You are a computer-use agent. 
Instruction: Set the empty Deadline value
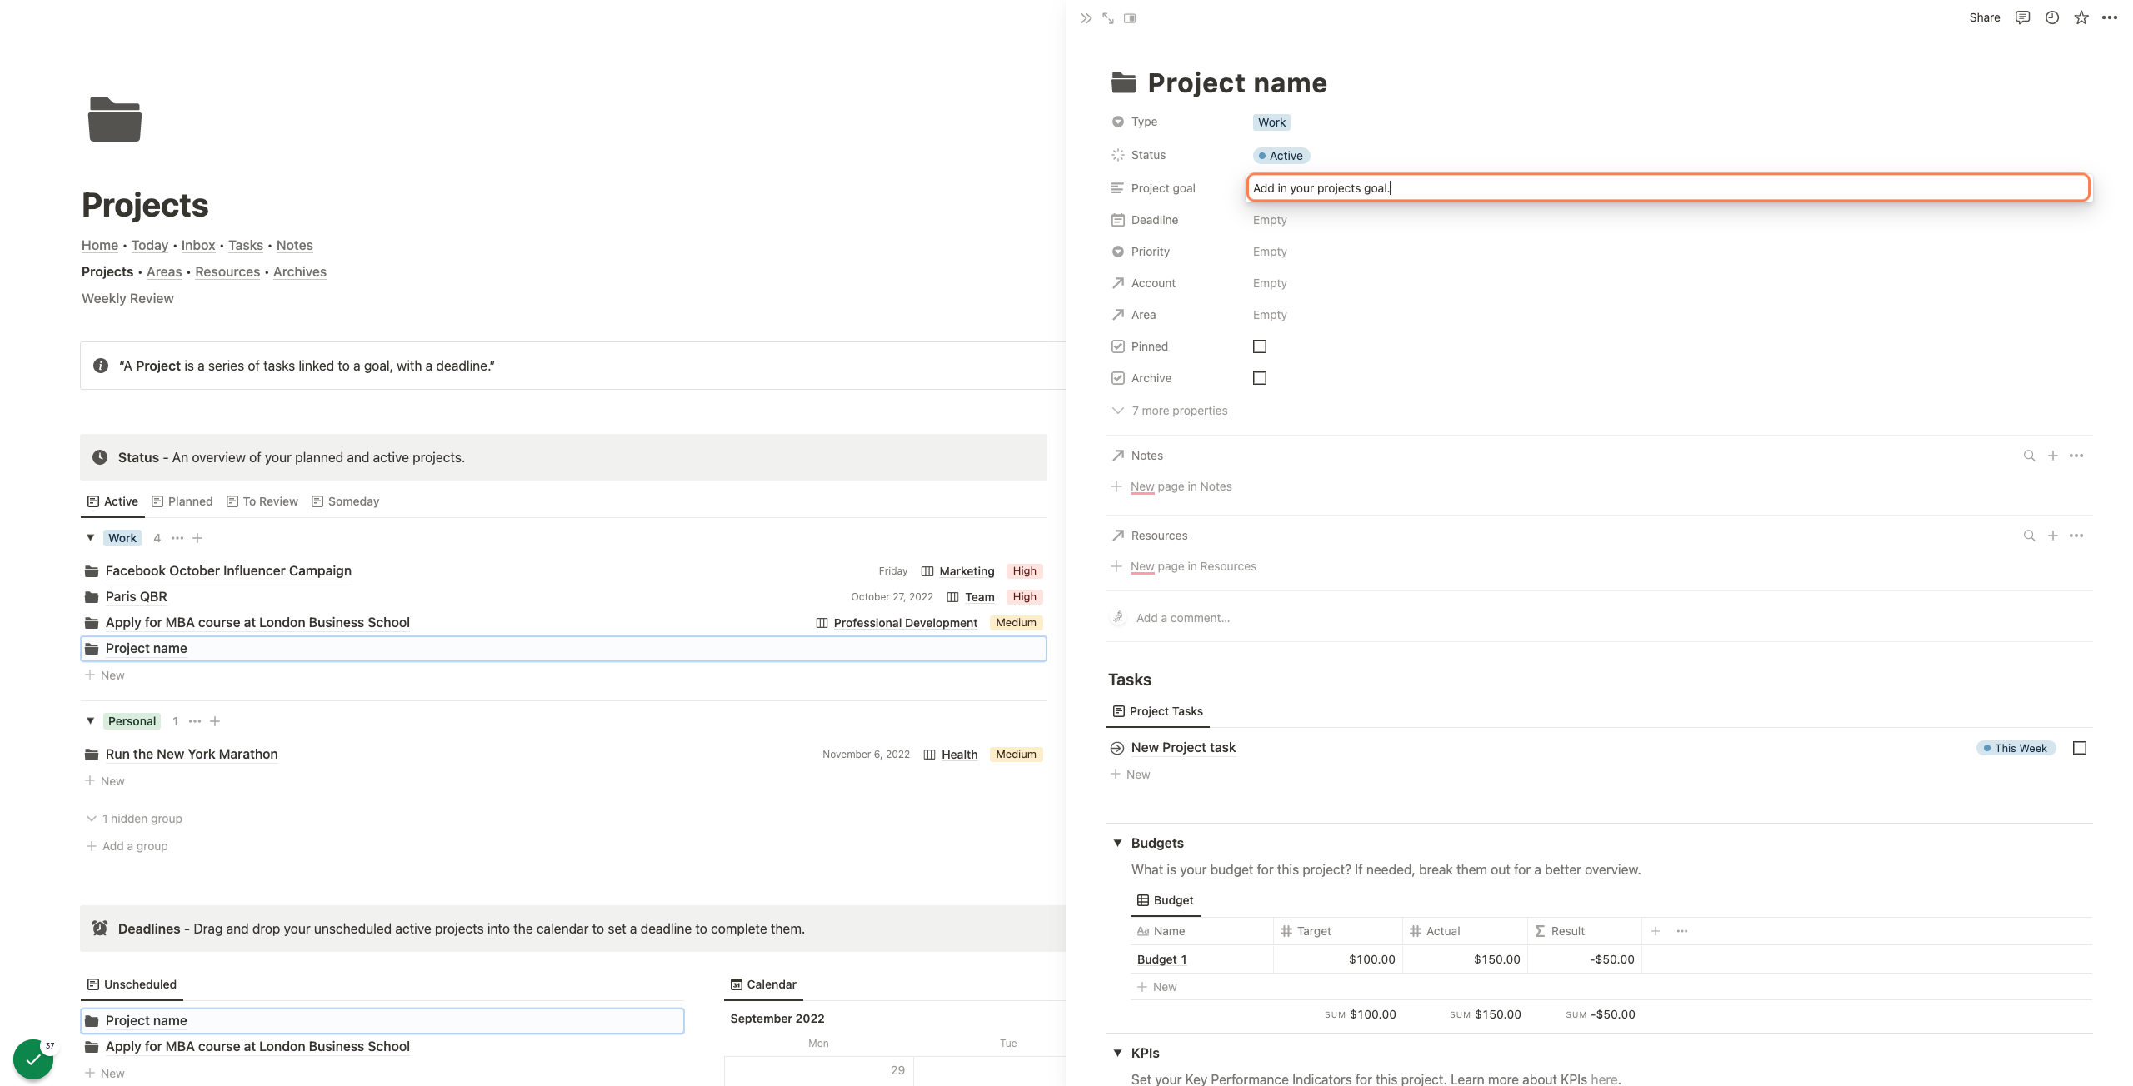point(1270,220)
